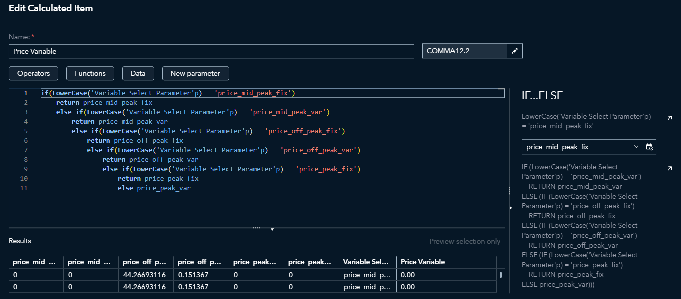Click the calendar-clock icon beside the parameter dropdown
The width and height of the screenshot is (681, 299).
pos(650,147)
